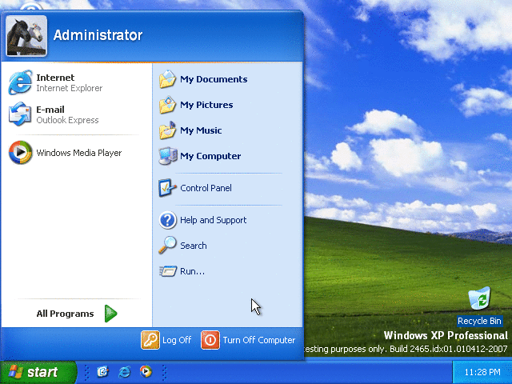Choose Help and Support label

click(214, 220)
